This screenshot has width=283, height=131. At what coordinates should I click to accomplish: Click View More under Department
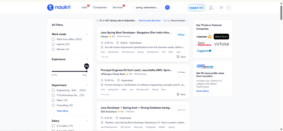(x=62, y=111)
